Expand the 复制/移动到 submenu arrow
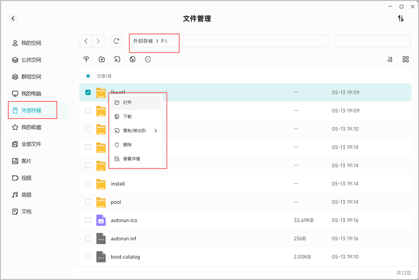 pyautogui.click(x=156, y=131)
